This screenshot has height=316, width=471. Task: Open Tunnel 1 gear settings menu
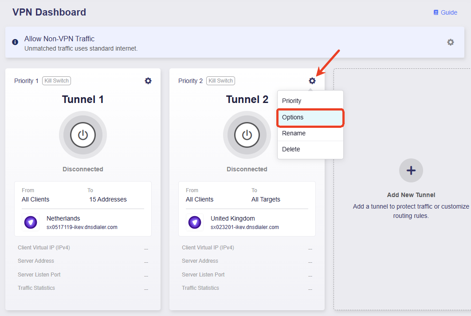(x=148, y=81)
